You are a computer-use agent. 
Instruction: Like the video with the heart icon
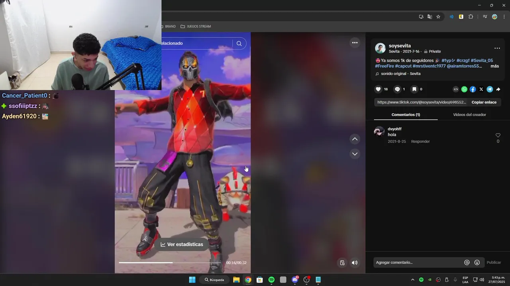click(378, 89)
